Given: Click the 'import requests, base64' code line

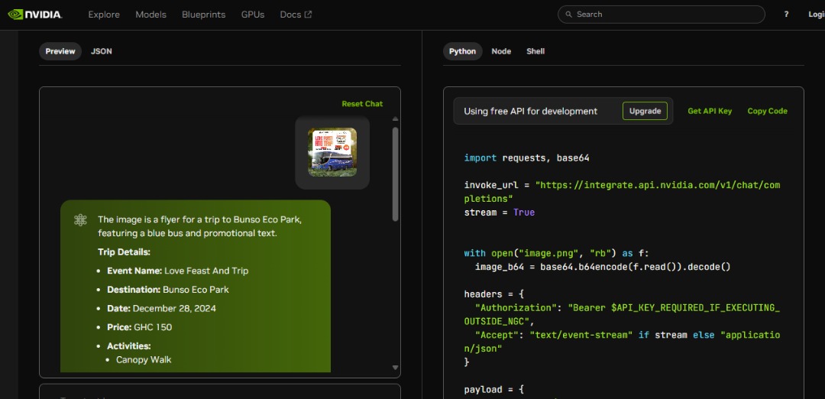Looking at the screenshot, I should click(x=526, y=158).
